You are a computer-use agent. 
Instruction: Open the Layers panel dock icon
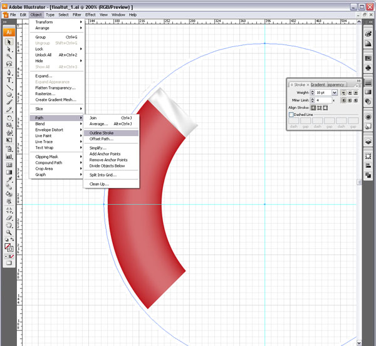click(368, 142)
